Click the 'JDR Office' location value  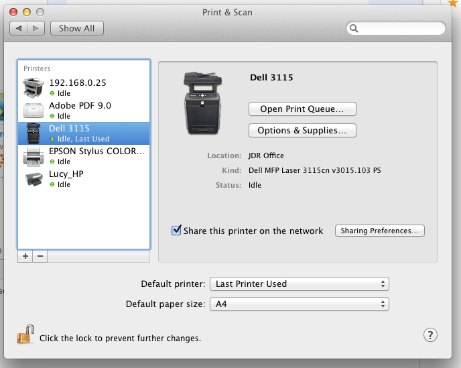[x=266, y=156]
